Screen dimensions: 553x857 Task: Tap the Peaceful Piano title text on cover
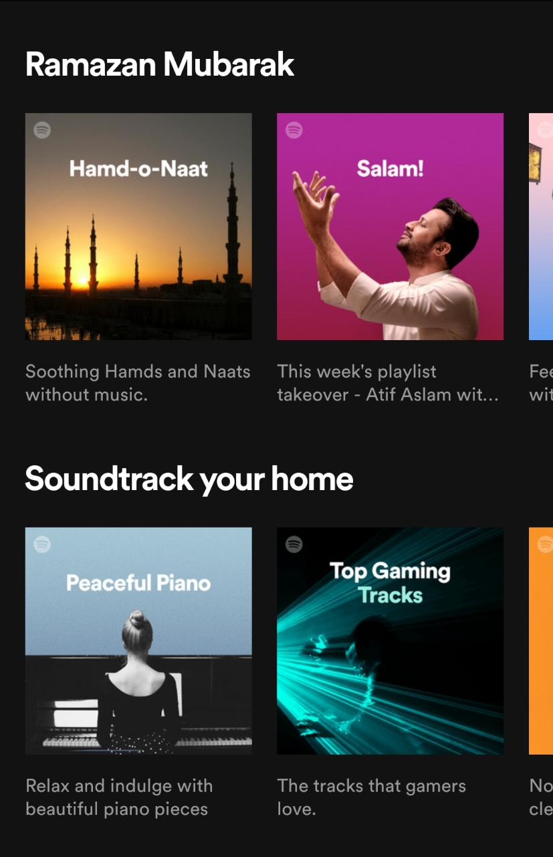pos(138,582)
